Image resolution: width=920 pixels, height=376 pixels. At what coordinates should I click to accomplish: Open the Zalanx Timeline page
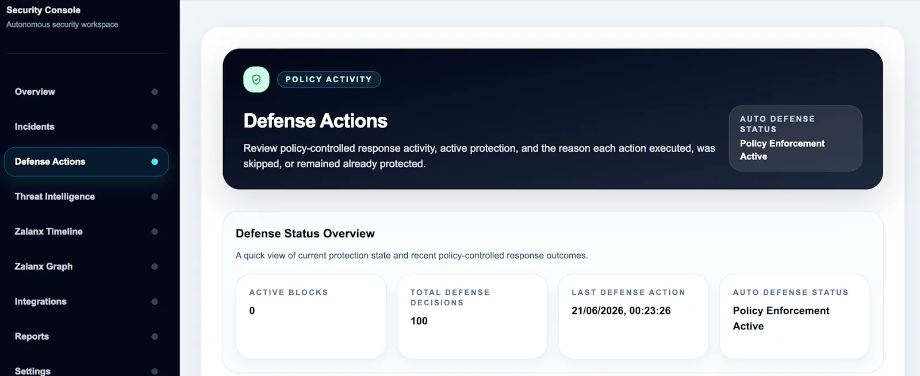[x=86, y=232]
